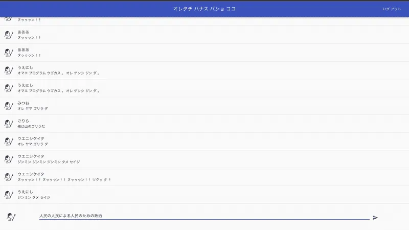Select the message ending with ツクッタ！
This screenshot has width=409, height=230.
click(64, 180)
